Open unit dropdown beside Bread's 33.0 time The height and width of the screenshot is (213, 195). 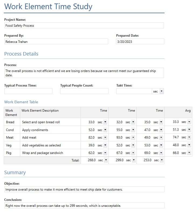pyautogui.click(x=105, y=122)
